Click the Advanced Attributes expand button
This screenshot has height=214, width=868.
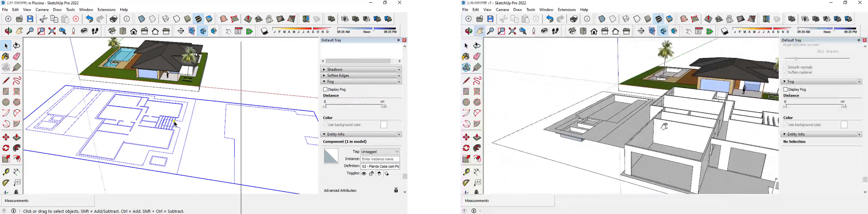(x=396, y=190)
